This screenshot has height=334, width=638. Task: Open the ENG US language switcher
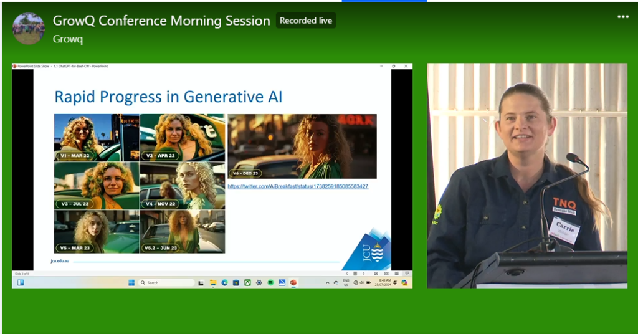coord(345,282)
